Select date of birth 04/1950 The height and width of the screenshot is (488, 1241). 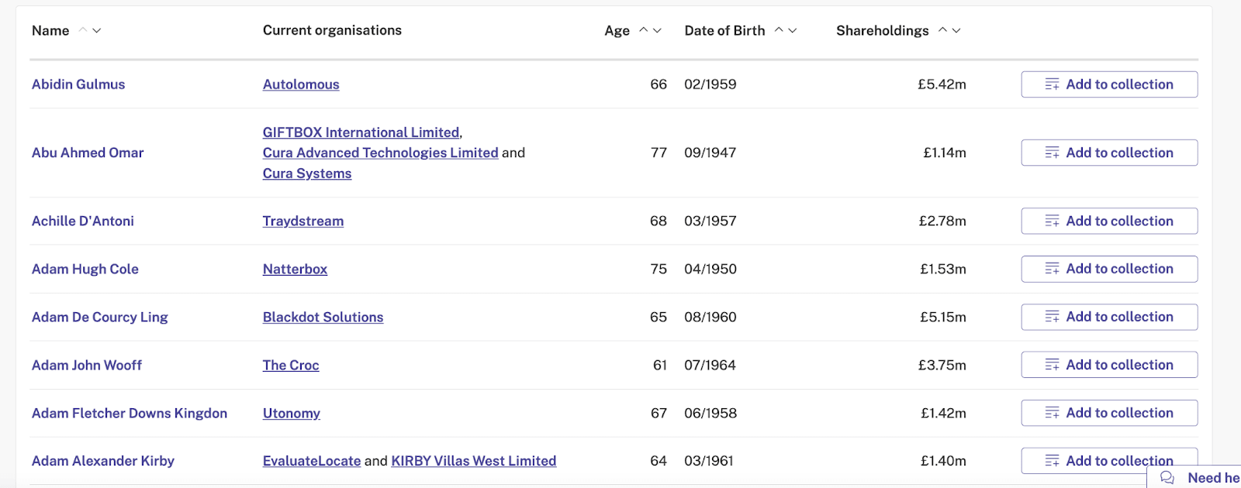pyautogui.click(x=710, y=269)
